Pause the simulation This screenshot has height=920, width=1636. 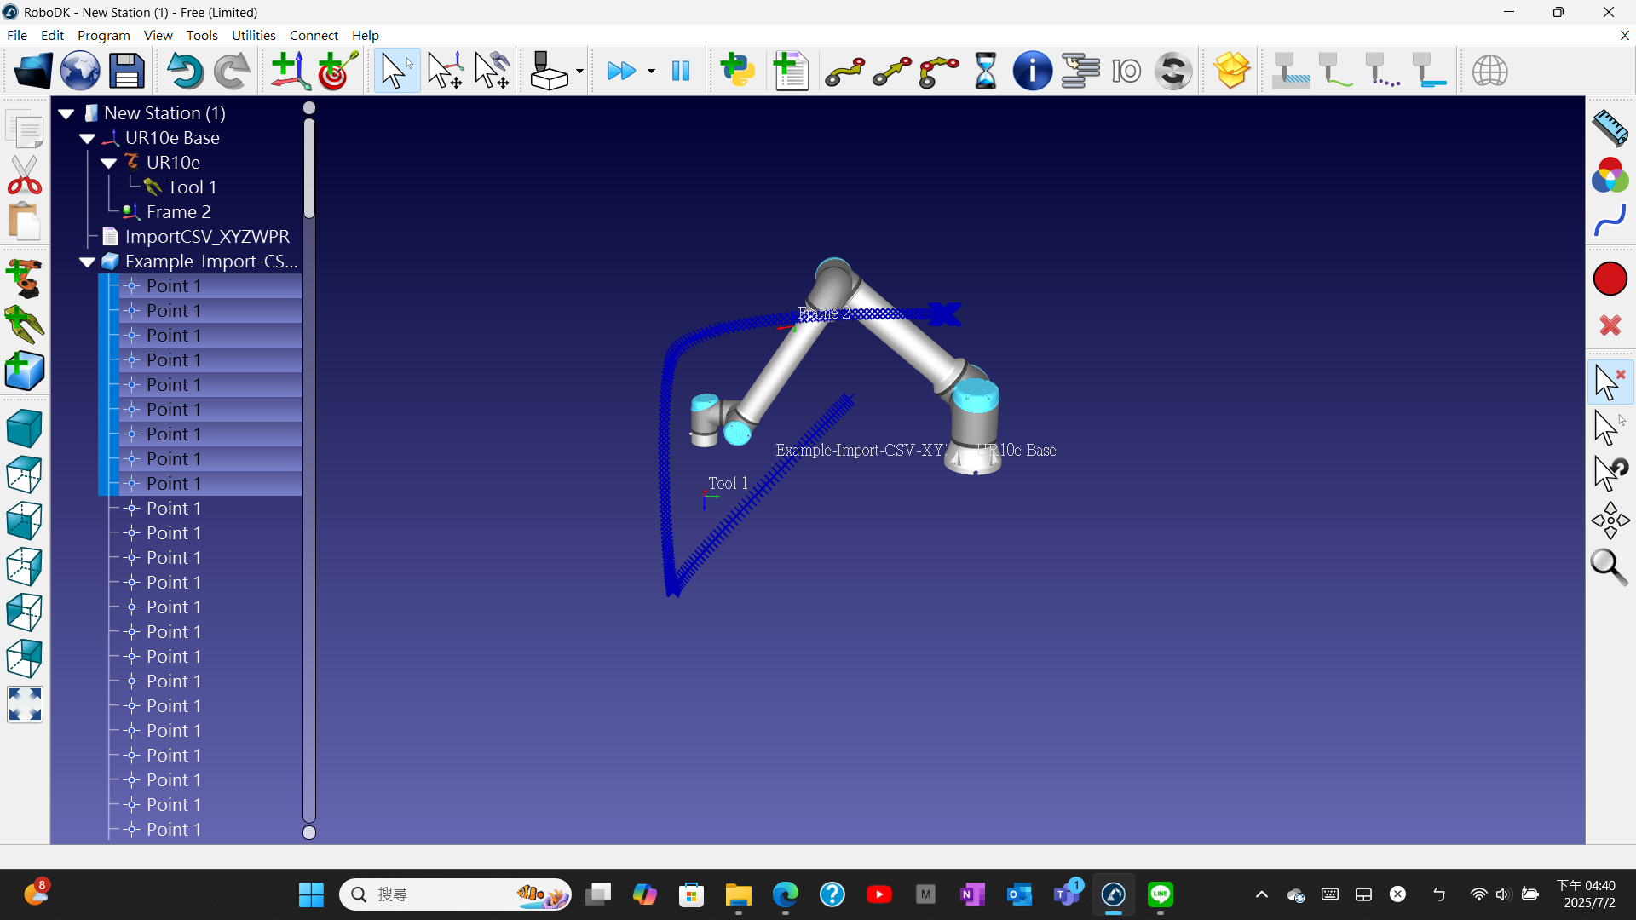coord(681,72)
